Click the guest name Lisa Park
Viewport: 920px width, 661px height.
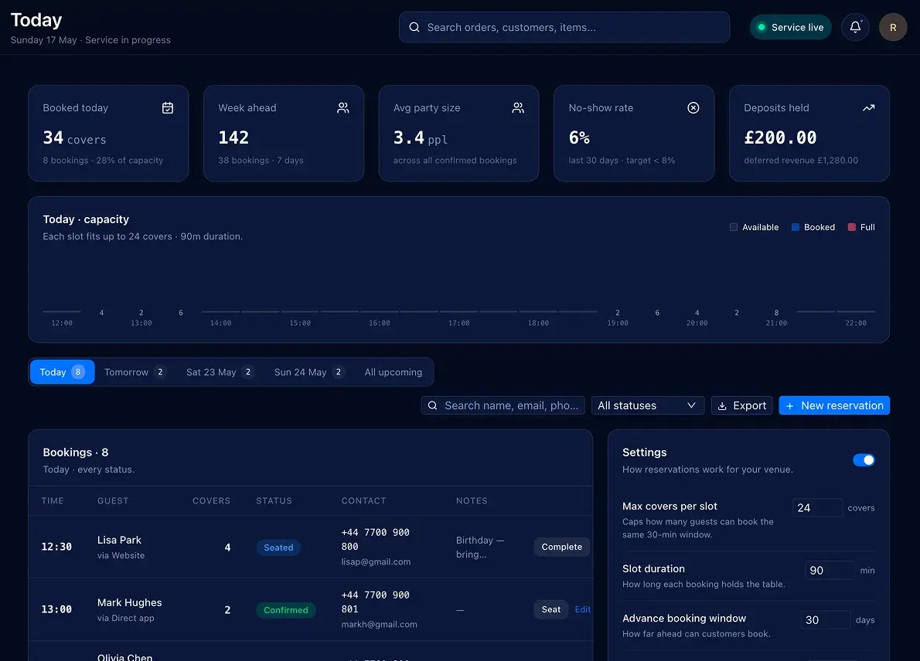[119, 540]
